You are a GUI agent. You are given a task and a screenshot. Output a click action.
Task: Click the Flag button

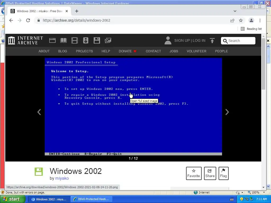tap(223, 173)
